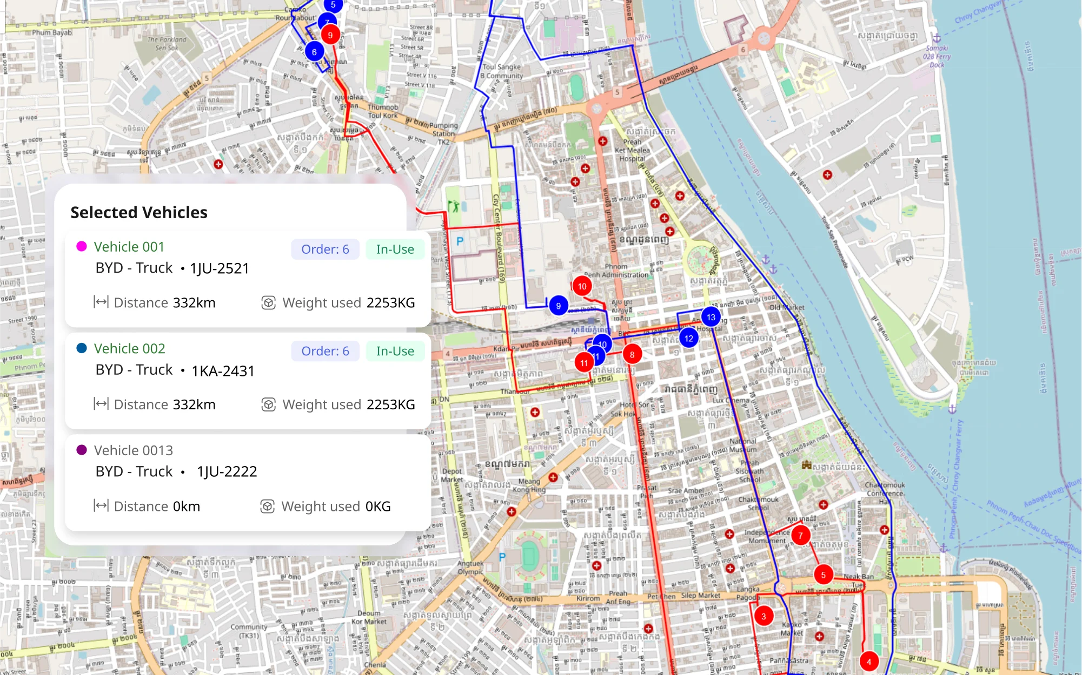The image size is (1082, 675).
Task: Open Vehicle 002 title link
Action: coord(129,349)
